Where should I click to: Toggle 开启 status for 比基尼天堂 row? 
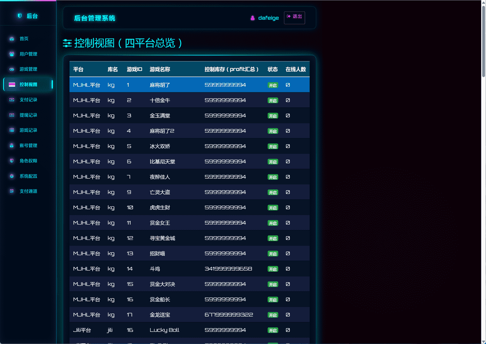[273, 162]
